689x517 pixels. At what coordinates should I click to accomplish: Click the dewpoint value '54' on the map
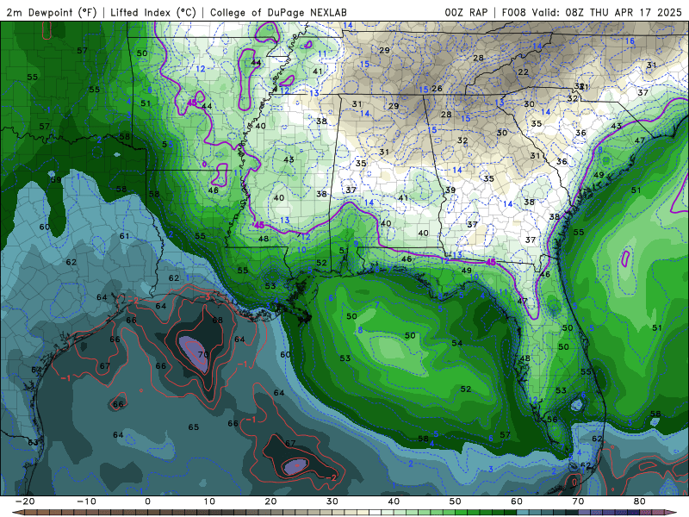coord(457,342)
